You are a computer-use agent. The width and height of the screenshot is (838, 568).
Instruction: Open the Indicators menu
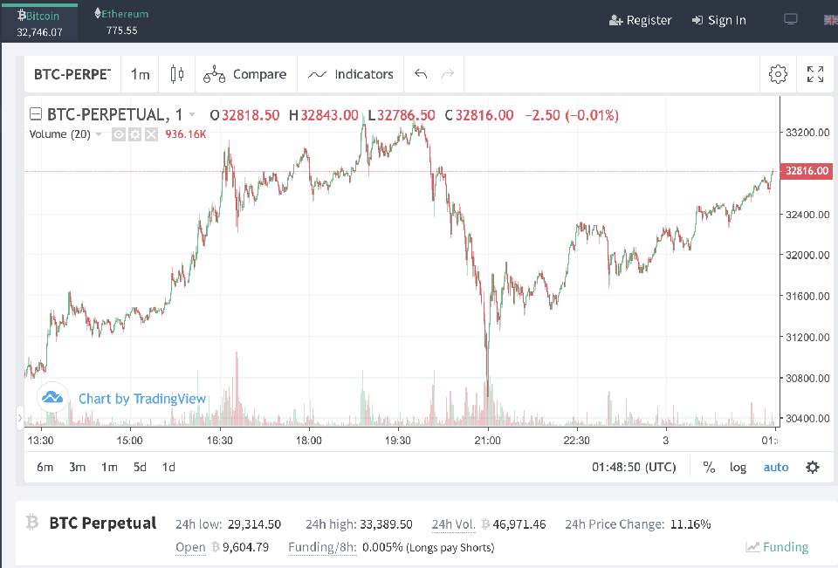click(351, 74)
